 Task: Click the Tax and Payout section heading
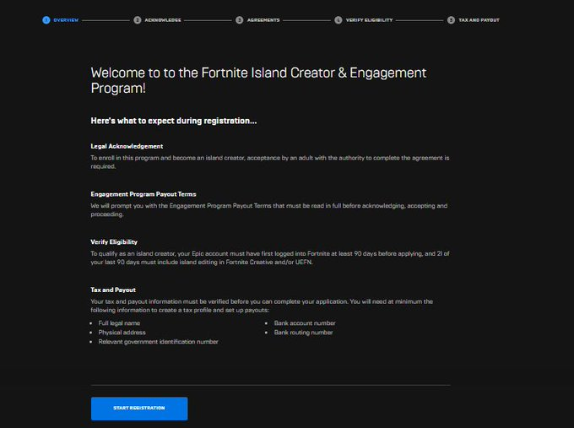(113, 290)
